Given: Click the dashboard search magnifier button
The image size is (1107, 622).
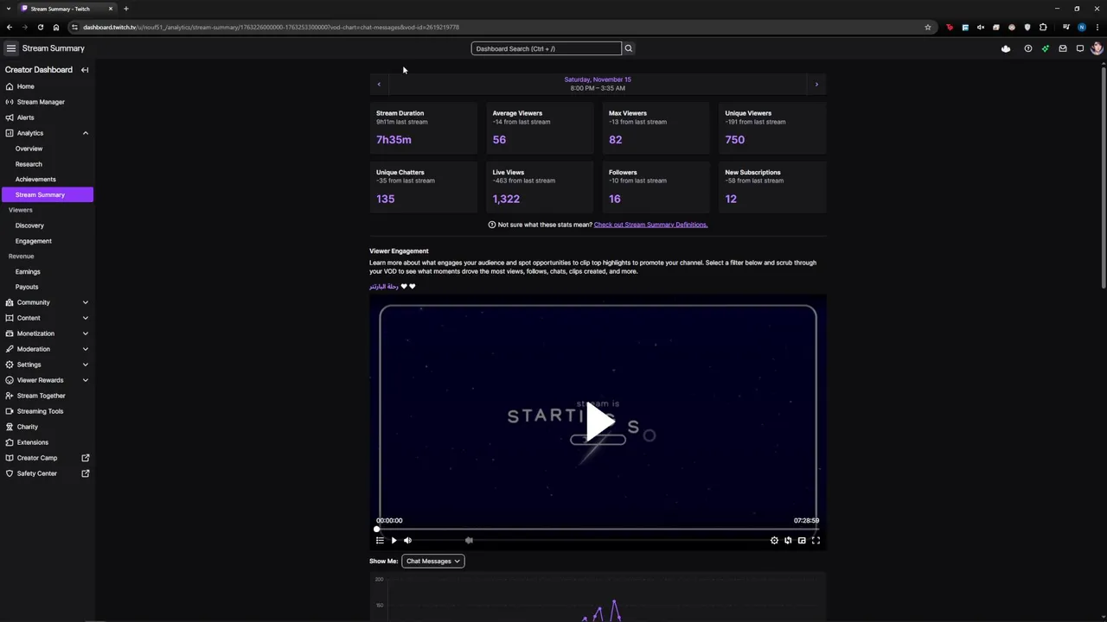Looking at the screenshot, I should pos(629,48).
